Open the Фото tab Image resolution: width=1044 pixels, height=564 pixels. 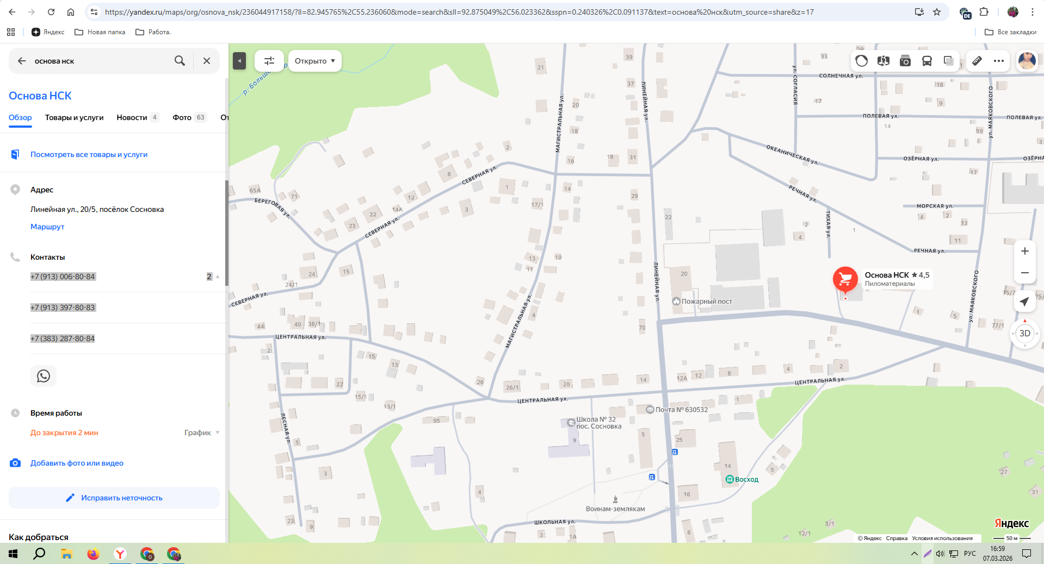pos(182,117)
